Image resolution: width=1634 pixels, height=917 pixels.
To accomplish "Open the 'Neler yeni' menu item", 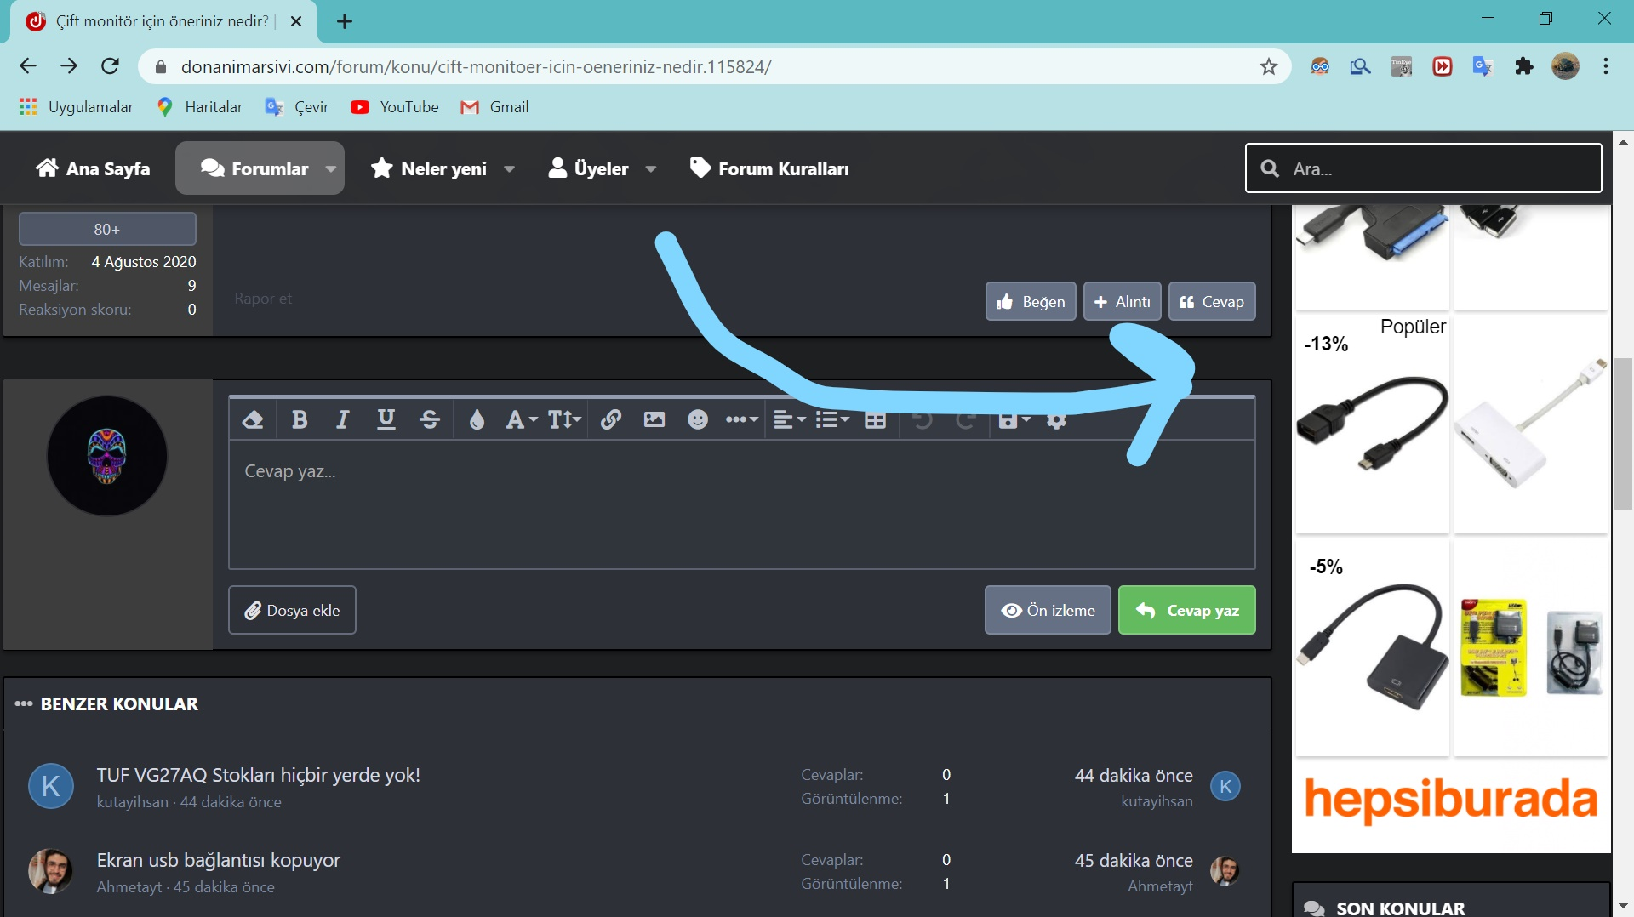I will (x=429, y=168).
